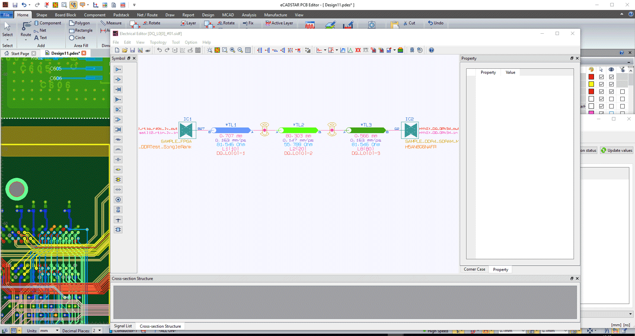Viewport: 635px width, 336px height.
Task: Switch to Signal List tab
Action: click(x=123, y=326)
